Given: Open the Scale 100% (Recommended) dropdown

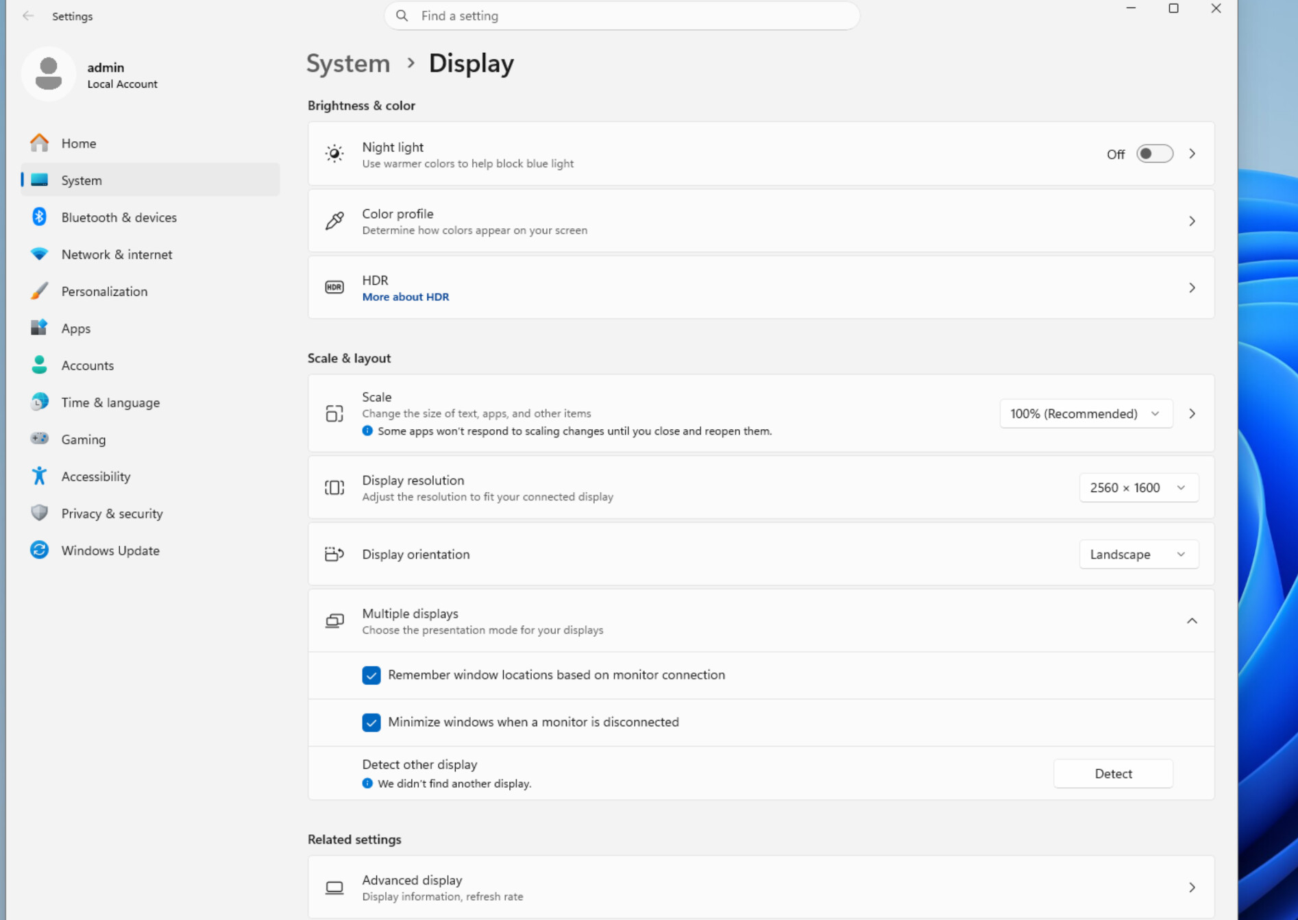Looking at the screenshot, I should pyautogui.click(x=1086, y=413).
